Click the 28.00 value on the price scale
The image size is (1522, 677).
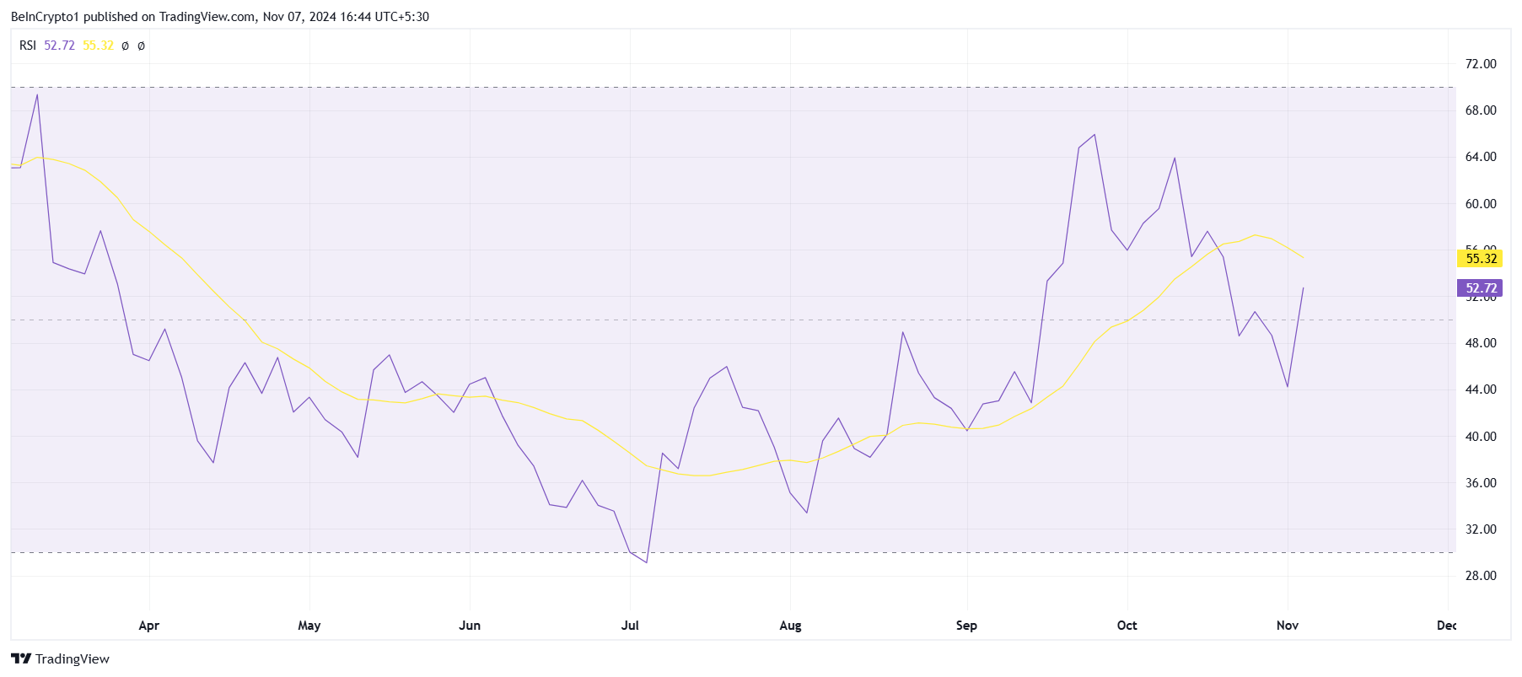point(1481,576)
